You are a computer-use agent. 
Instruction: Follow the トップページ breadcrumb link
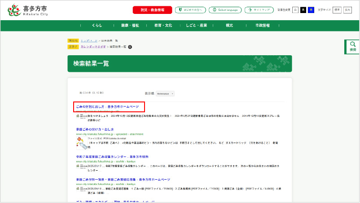click(x=89, y=41)
